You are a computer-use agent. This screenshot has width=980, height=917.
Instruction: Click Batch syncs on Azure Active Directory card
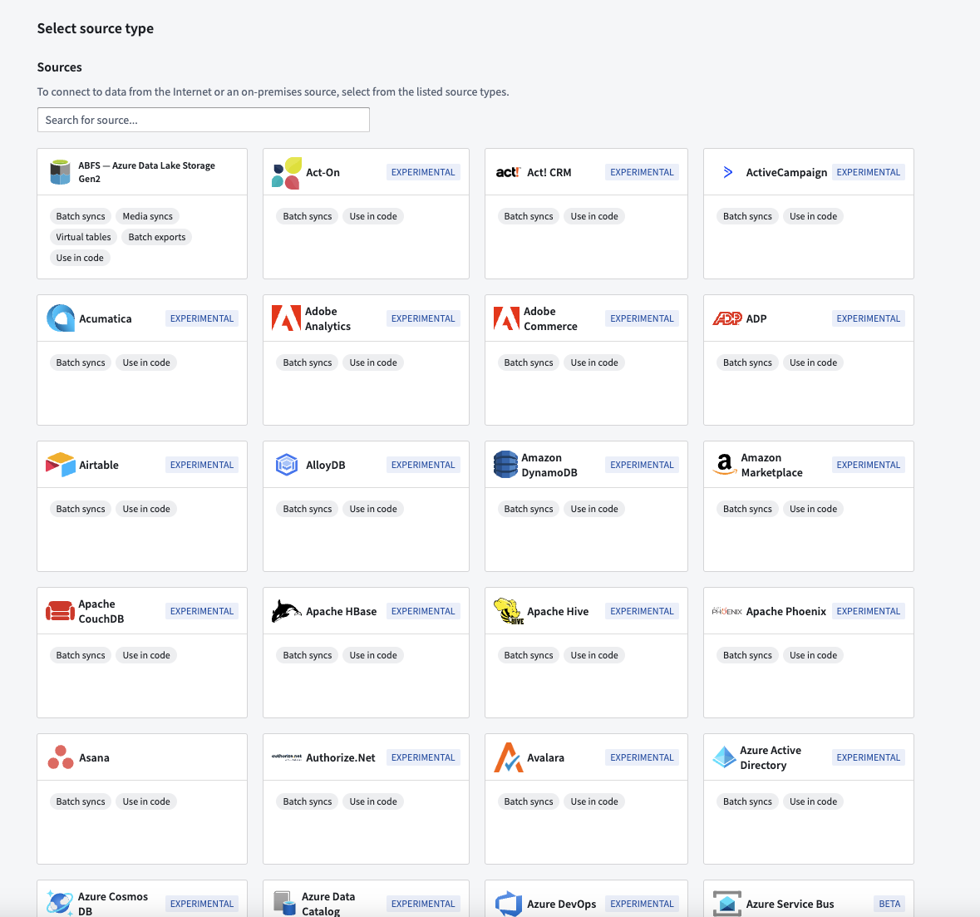coord(747,801)
